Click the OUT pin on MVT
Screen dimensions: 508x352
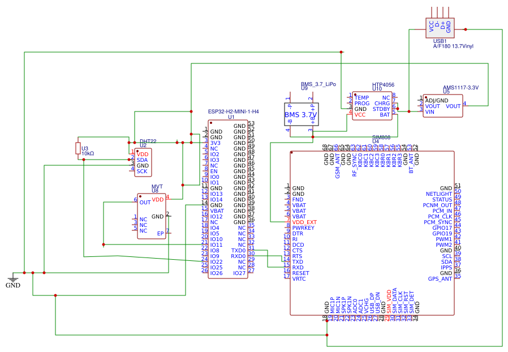(145, 202)
